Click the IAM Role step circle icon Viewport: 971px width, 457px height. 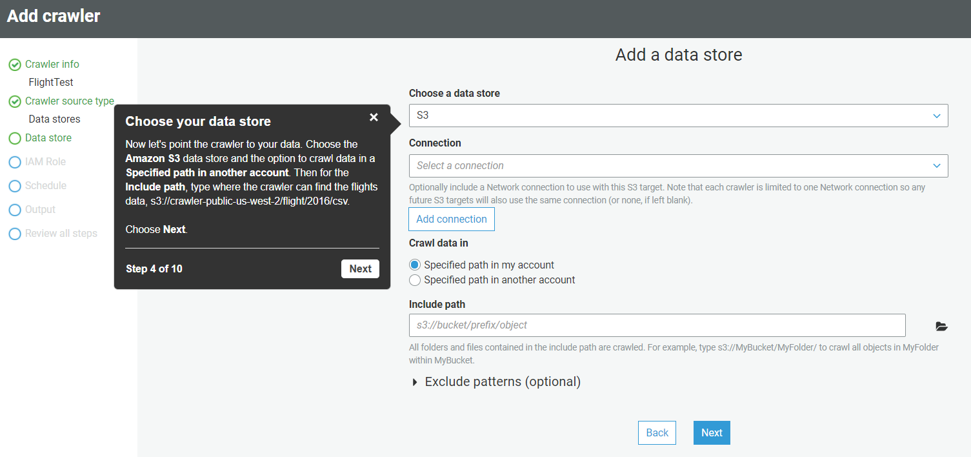tap(14, 162)
